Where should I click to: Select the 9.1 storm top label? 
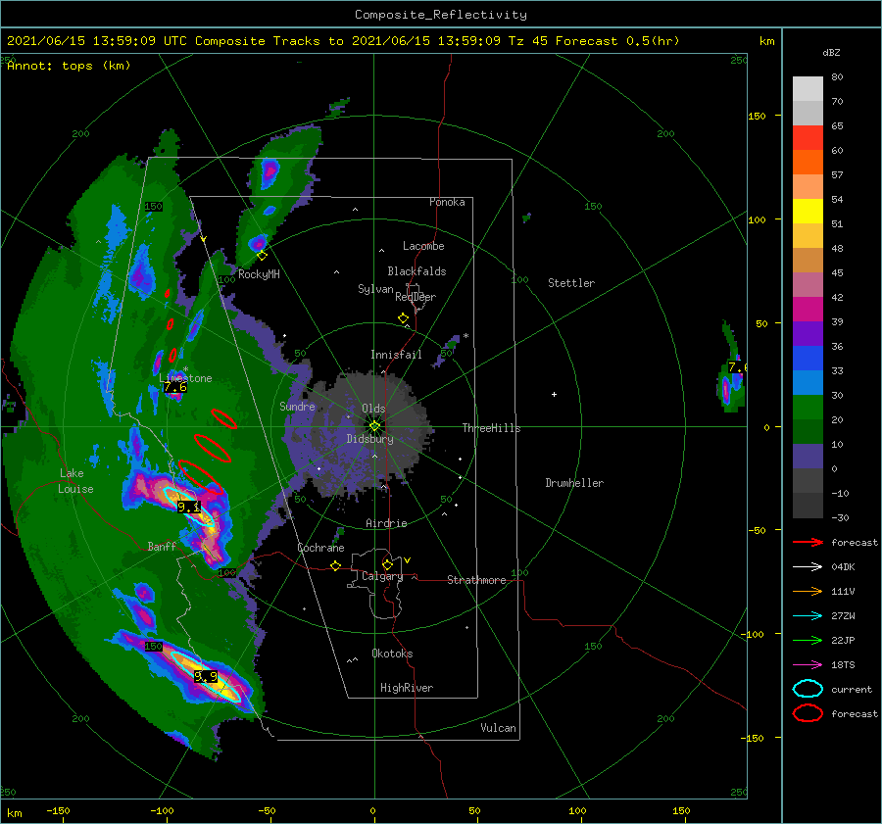pos(188,507)
